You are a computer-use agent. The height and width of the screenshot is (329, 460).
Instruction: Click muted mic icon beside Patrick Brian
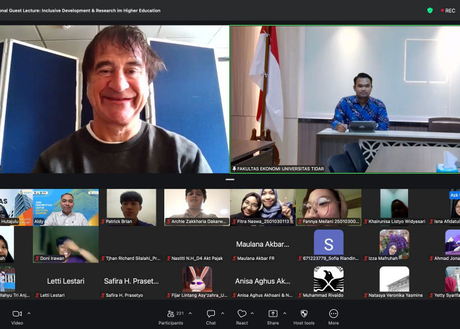point(103,222)
